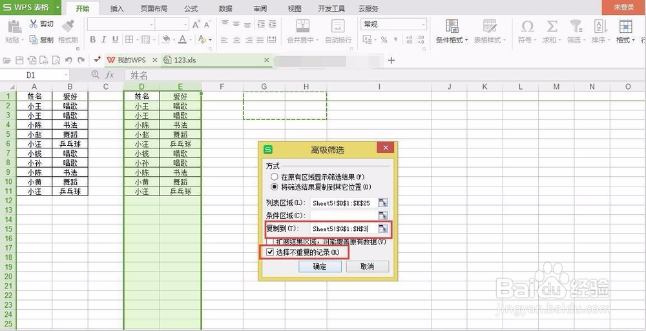Switch to the 公式 ribbon tab
The height and width of the screenshot is (331, 646).
pyautogui.click(x=191, y=8)
